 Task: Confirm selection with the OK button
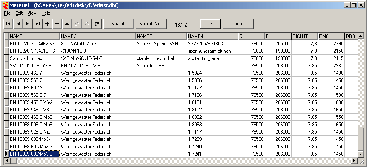pos(210,24)
